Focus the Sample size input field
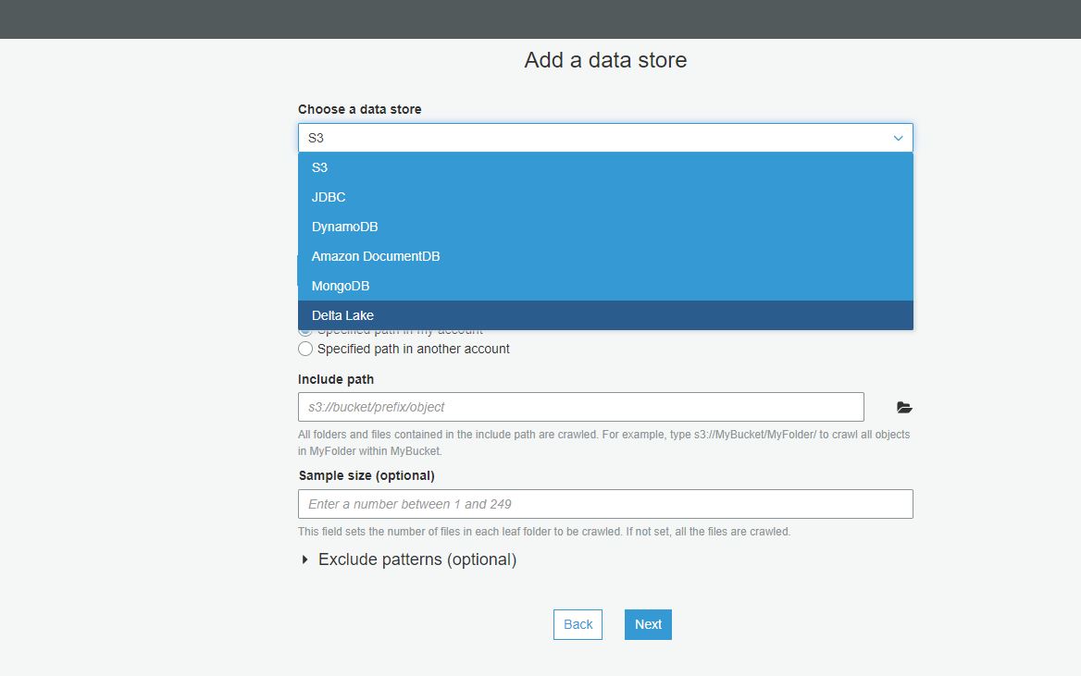This screenshot has width=1081, height=676. click(605, 504)
